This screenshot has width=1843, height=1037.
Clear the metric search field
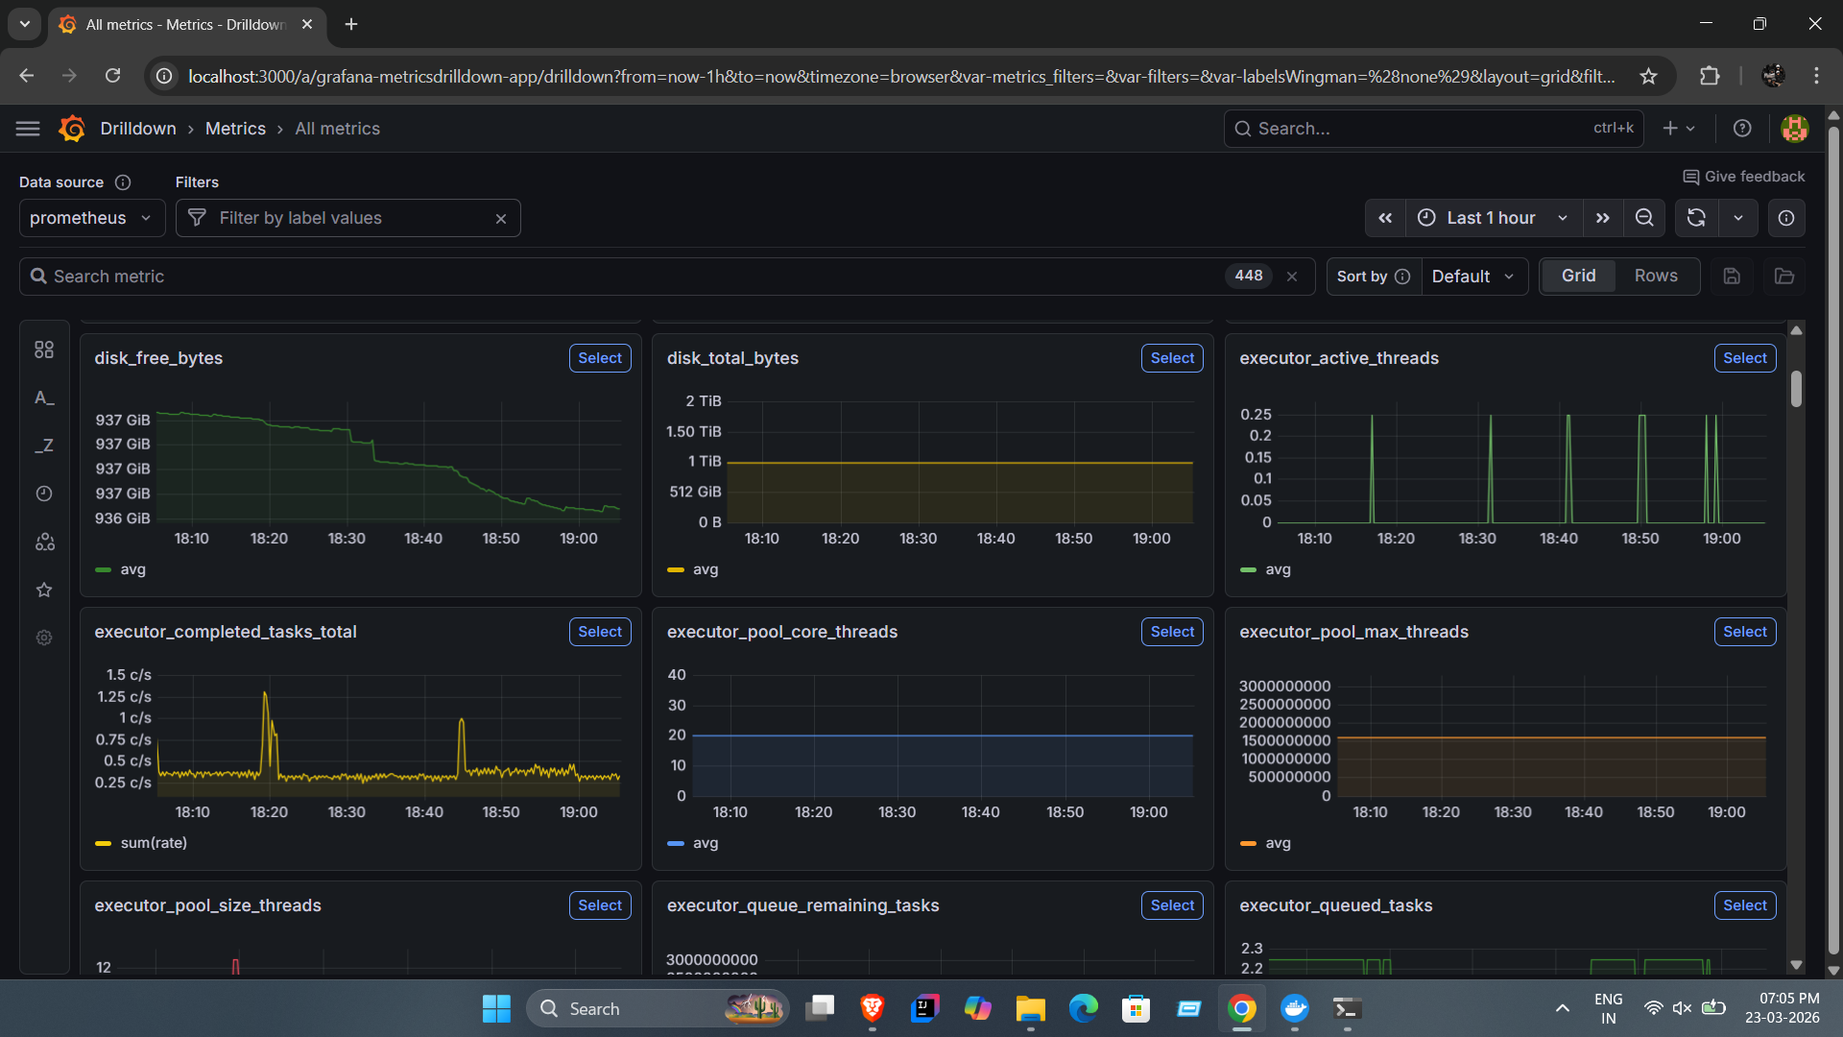[1292, 277]
